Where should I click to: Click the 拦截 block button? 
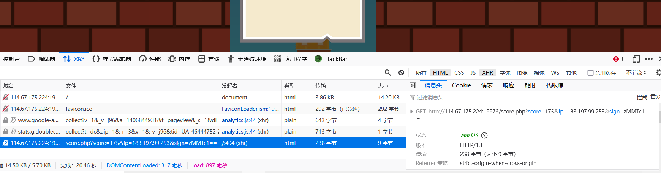pyautogui.click(x=642, y=98)
